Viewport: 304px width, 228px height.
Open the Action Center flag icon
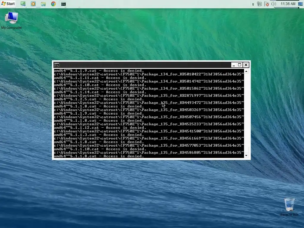tap(267, 4)
